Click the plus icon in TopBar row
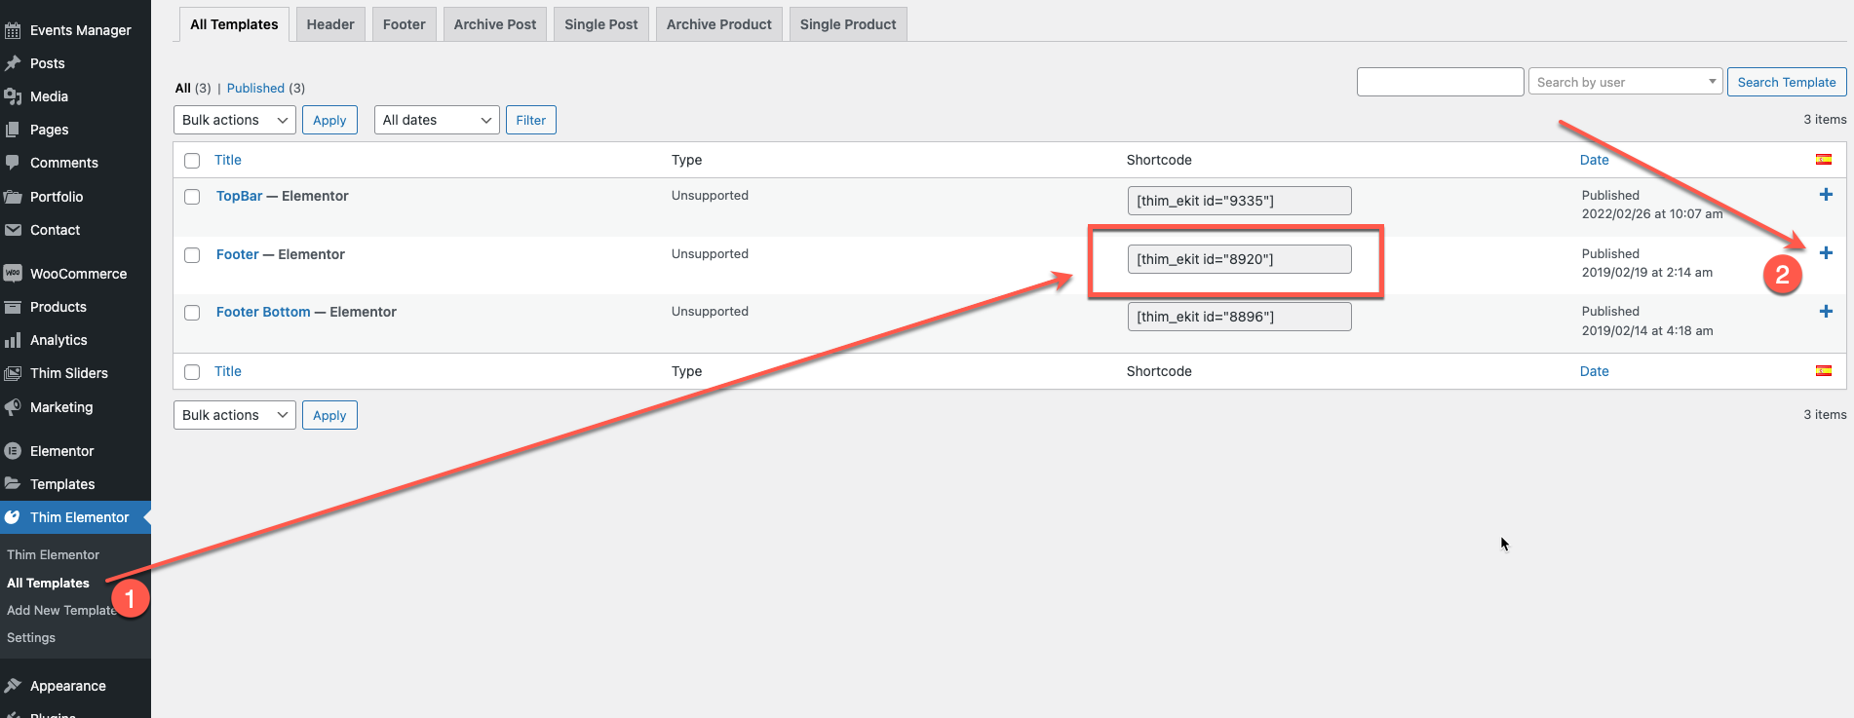Viewport: 1854px width, 718px height. click(1826, 195)
